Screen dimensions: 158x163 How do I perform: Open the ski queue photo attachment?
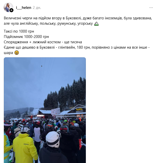tap(45, 110)
